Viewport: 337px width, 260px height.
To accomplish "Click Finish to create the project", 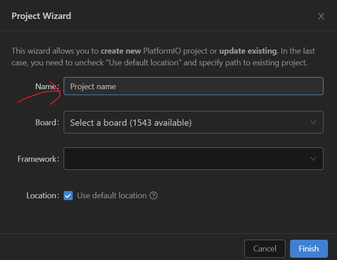I will point(309,249).
